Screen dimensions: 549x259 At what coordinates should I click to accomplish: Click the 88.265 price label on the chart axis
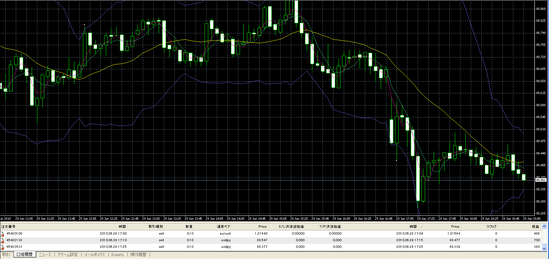(541, 213)
